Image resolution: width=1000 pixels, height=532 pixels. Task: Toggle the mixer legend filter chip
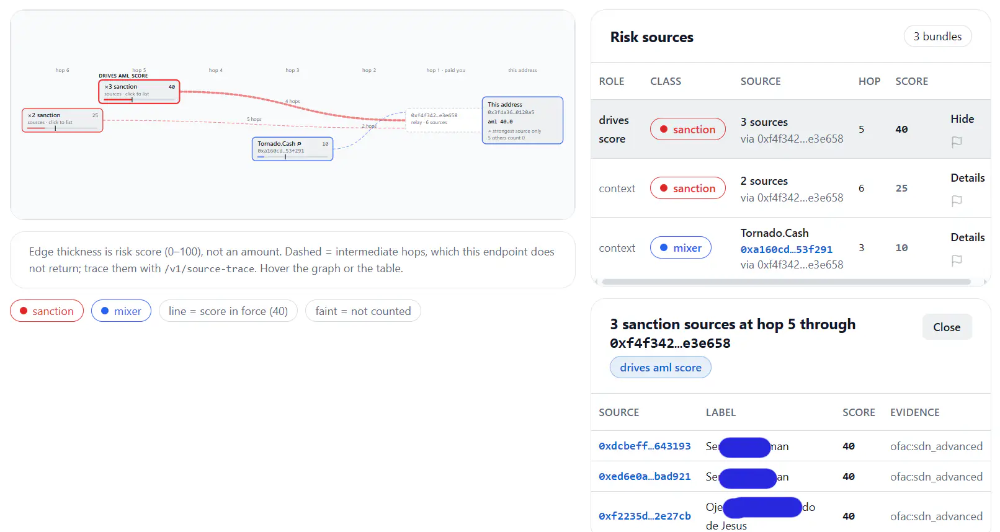pyautogui.click(x=121, y=311)
